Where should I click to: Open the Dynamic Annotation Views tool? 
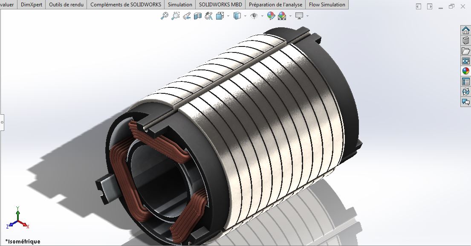pyautogui.click(x=209, y=16)
